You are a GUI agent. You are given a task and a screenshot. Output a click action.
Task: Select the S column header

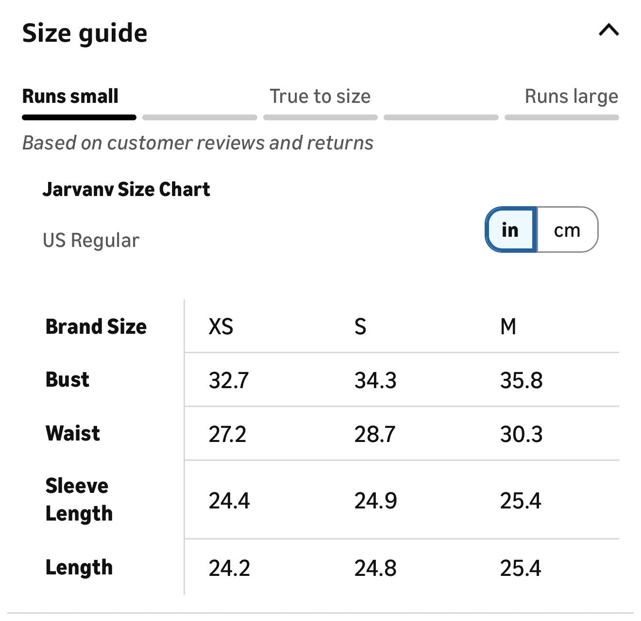tap(360, 327)
